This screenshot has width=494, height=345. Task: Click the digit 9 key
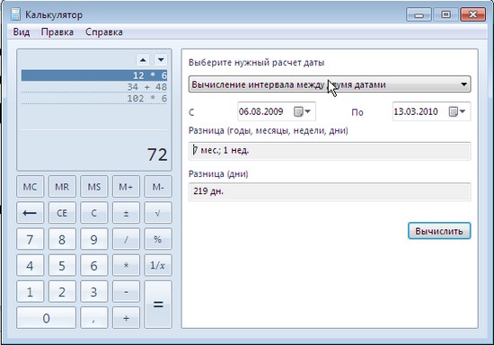click(94, 239)
